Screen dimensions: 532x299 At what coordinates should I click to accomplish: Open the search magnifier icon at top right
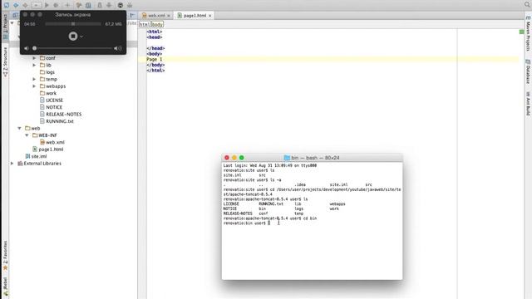(527, 5)
